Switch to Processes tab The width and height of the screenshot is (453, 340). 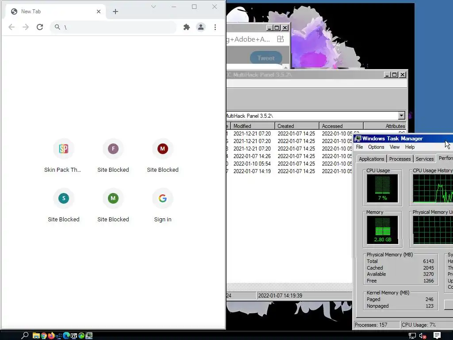pos(400,159)
